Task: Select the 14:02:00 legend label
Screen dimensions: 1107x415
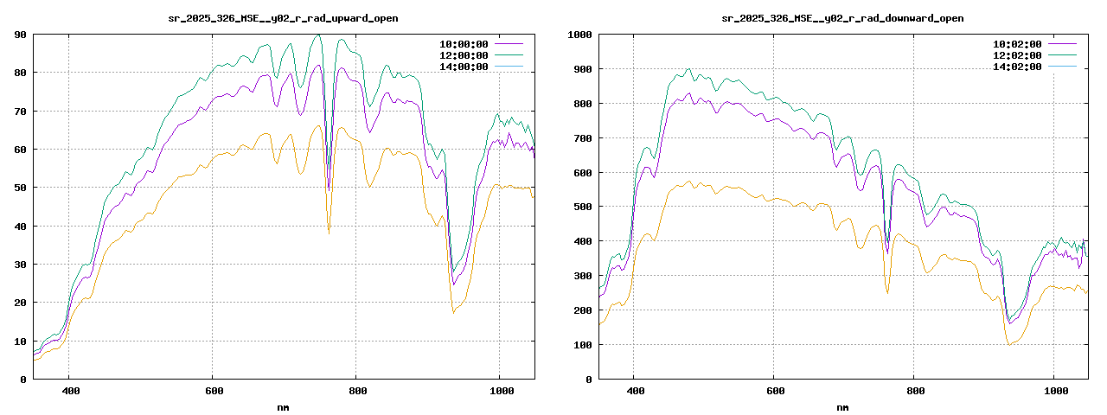Action: [x=1017, y=67]
